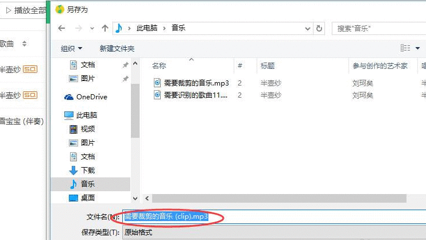Open the 视频 folder in navigation pane
The image size is (426, 240).
pos(88,129)
